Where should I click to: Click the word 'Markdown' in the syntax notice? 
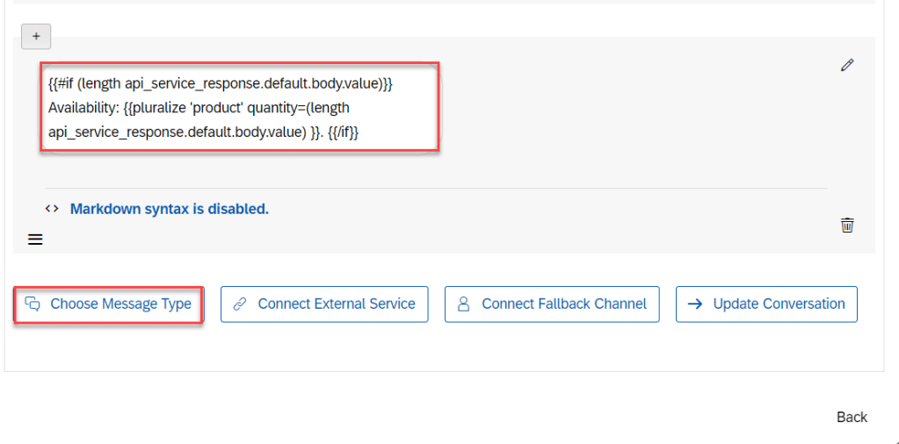point(108,209)
